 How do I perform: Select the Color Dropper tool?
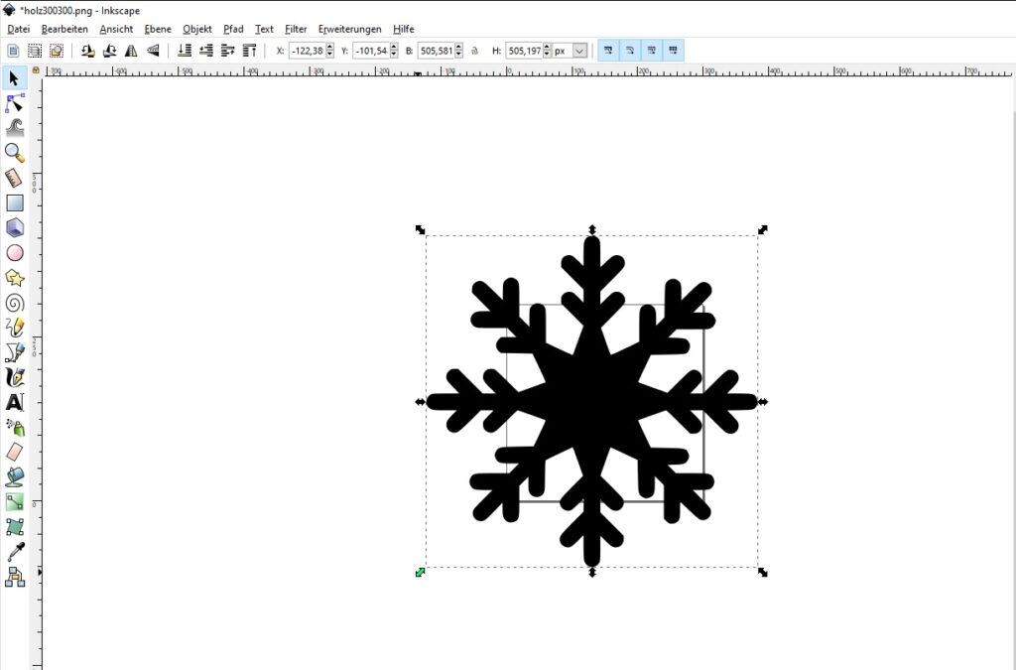click(14, 552)
